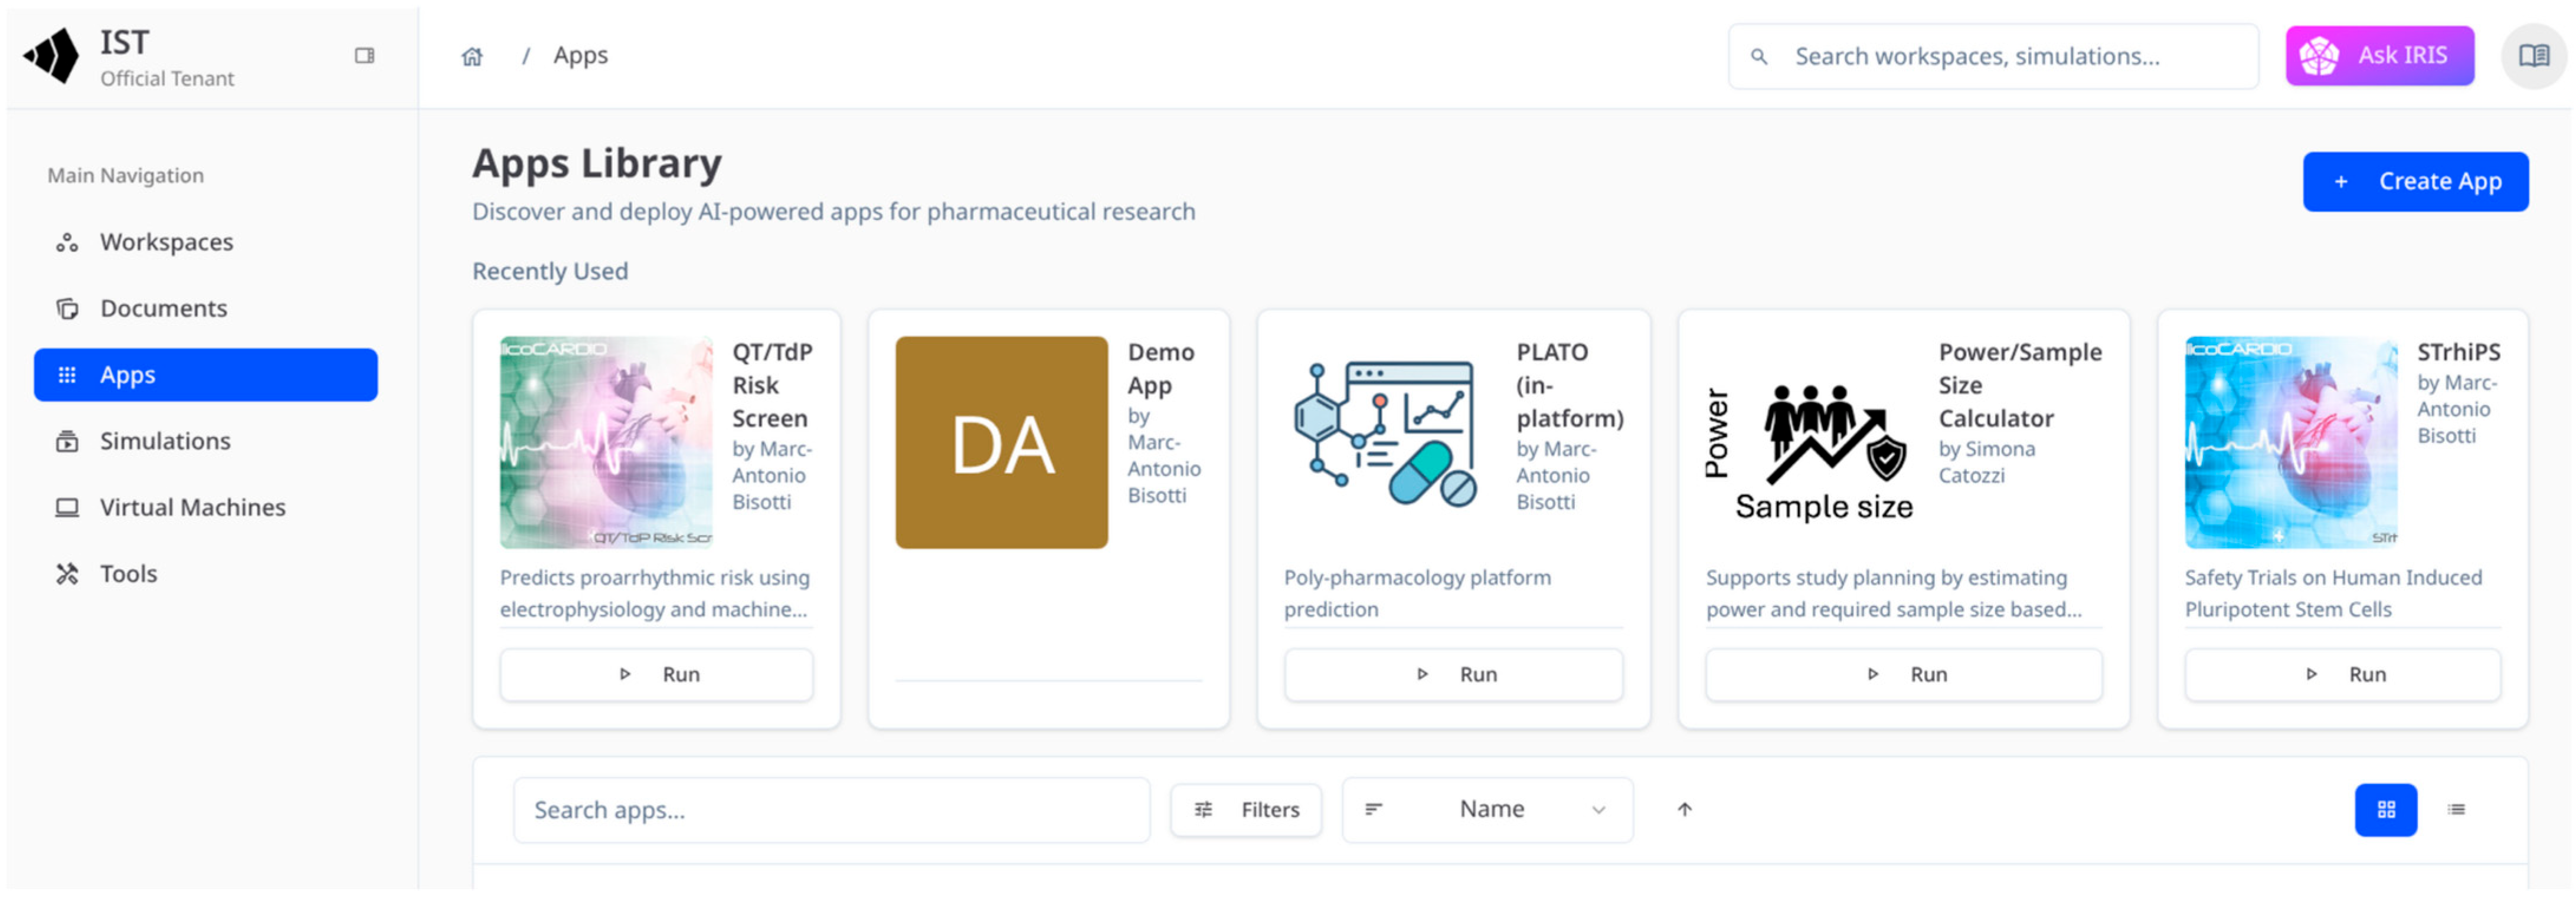Expand the Name dropdown chevron
Viewport: 2576px width, 899px height.
[1598, 810]
